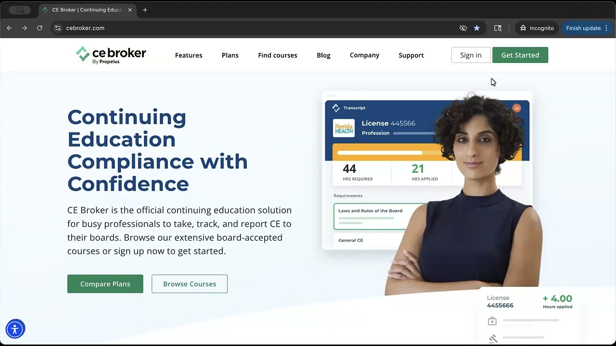Click the Transcript logo icon in card
This screenshot has height=346, width=616.
pos(336,108)
